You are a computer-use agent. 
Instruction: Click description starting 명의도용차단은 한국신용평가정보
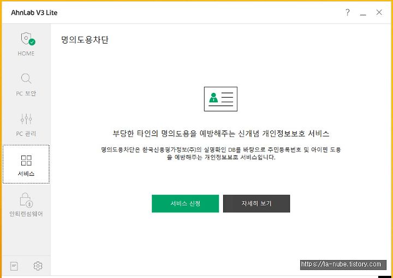pyautogui.click(x=221, y=153)
